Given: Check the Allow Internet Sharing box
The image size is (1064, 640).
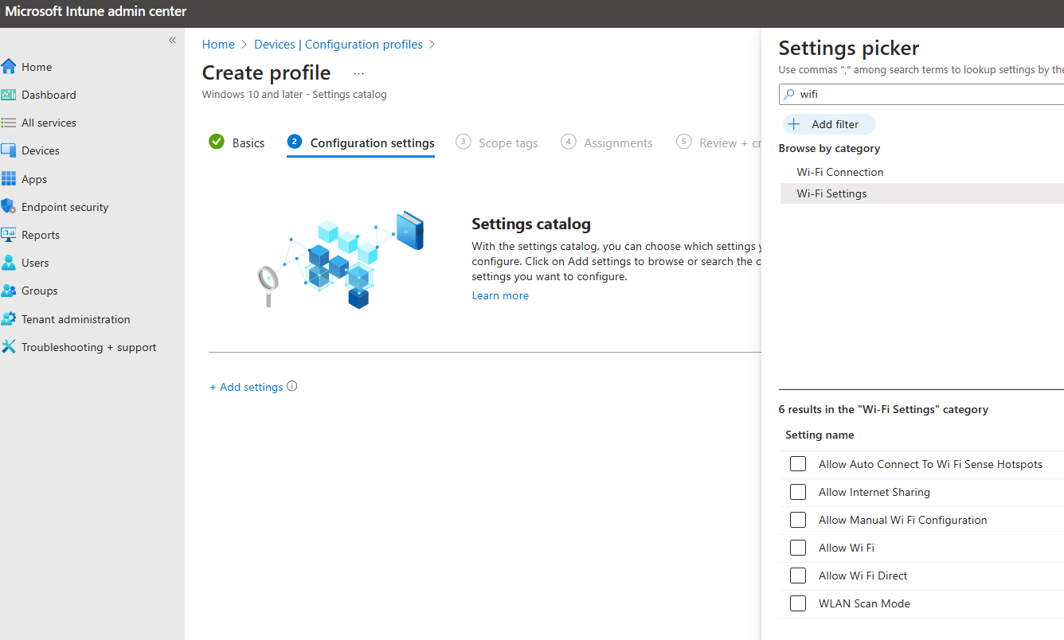Looking at the screenshot, I should [x=798, y=492].
